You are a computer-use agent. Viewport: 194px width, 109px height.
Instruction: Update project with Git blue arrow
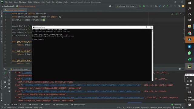pyautogui.click(x=160, y=6)
